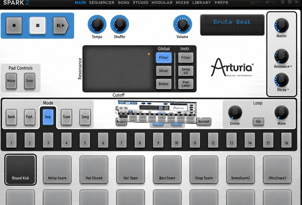302x205 pixels.
Task: Enable the Global Slicer effect
Action: (x=163, y=71)
